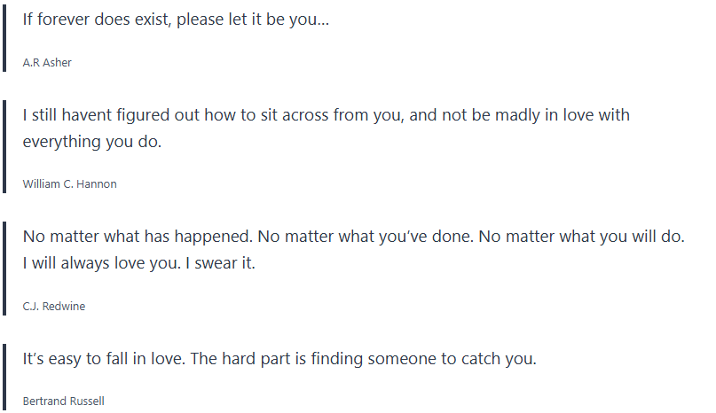Select the author name A.R Asher
This screenshot has width=716, height=413.
[47, 63]
